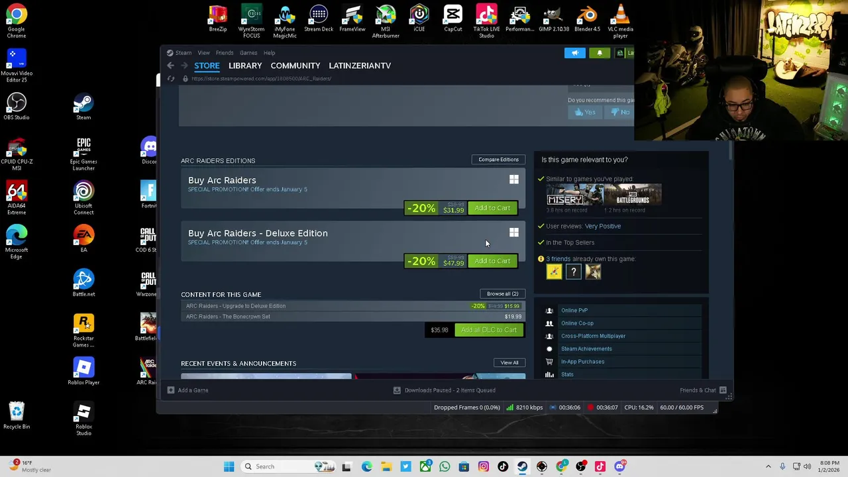Click the Add a Game plus icon
Screen dimensions: 848x477
click(171, 390)
